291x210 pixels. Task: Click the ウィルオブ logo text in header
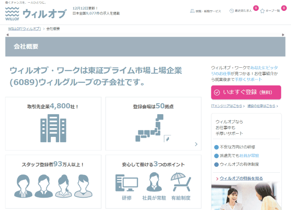tap(44, 14)
